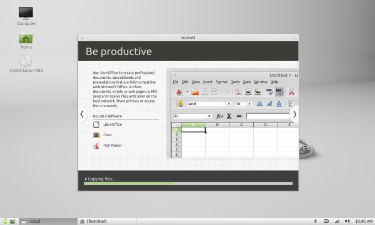The image size is (375, 225).
Task: Select column D header in spreadsheet
Action: click(x=265, y=125)
